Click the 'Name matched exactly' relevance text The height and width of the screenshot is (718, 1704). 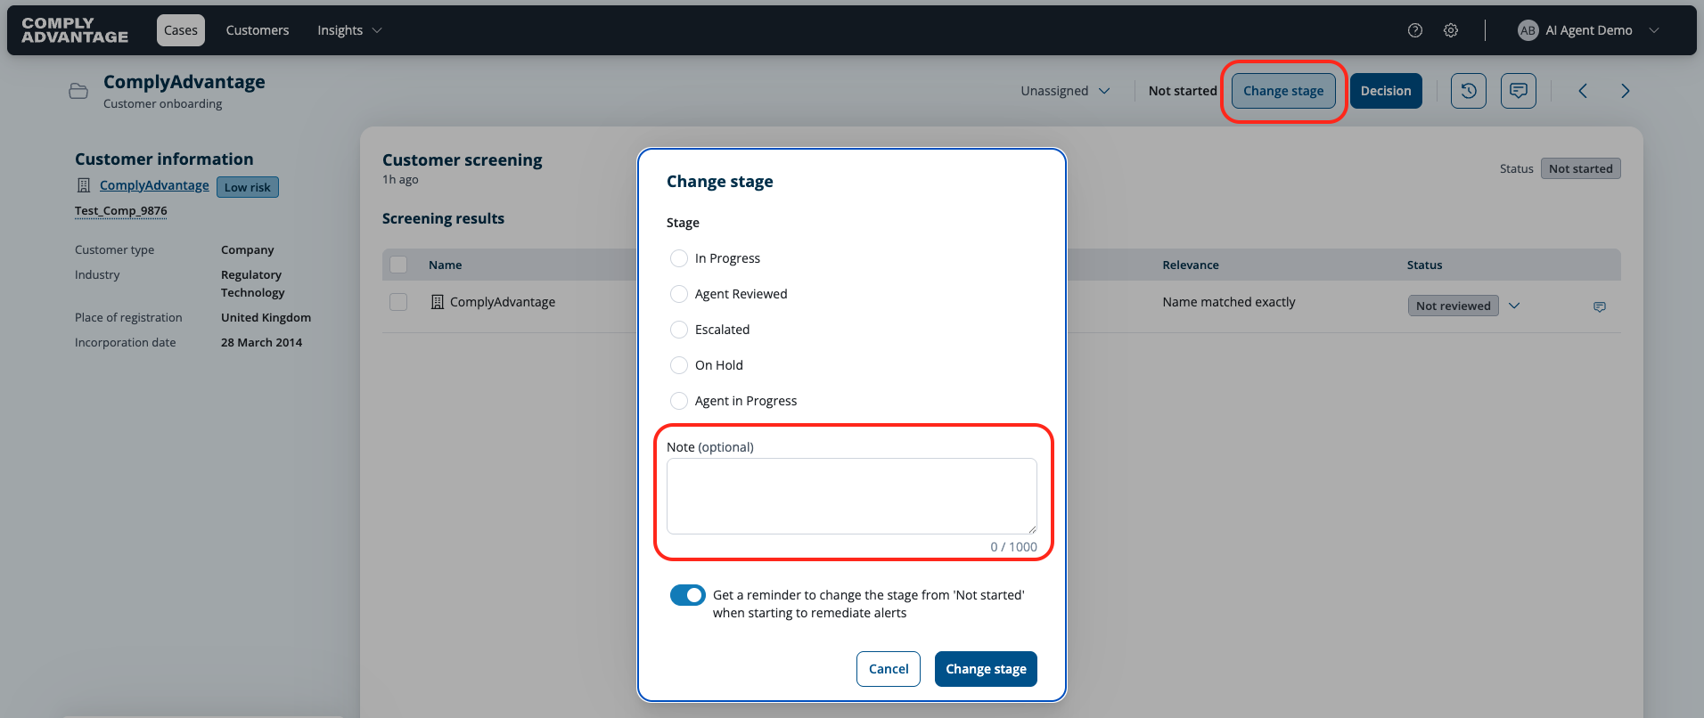(1229, 302)
